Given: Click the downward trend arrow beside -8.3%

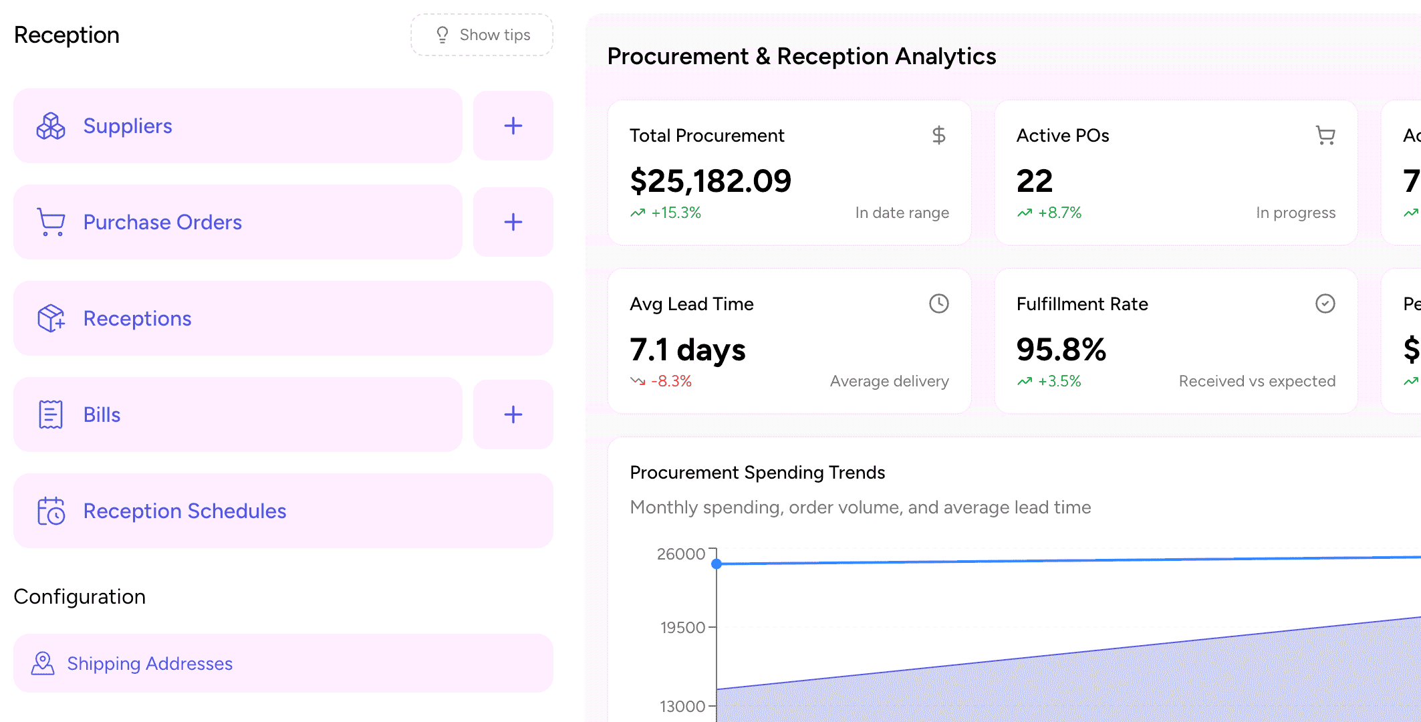Looking at the screenshot, I should (638, 381).
